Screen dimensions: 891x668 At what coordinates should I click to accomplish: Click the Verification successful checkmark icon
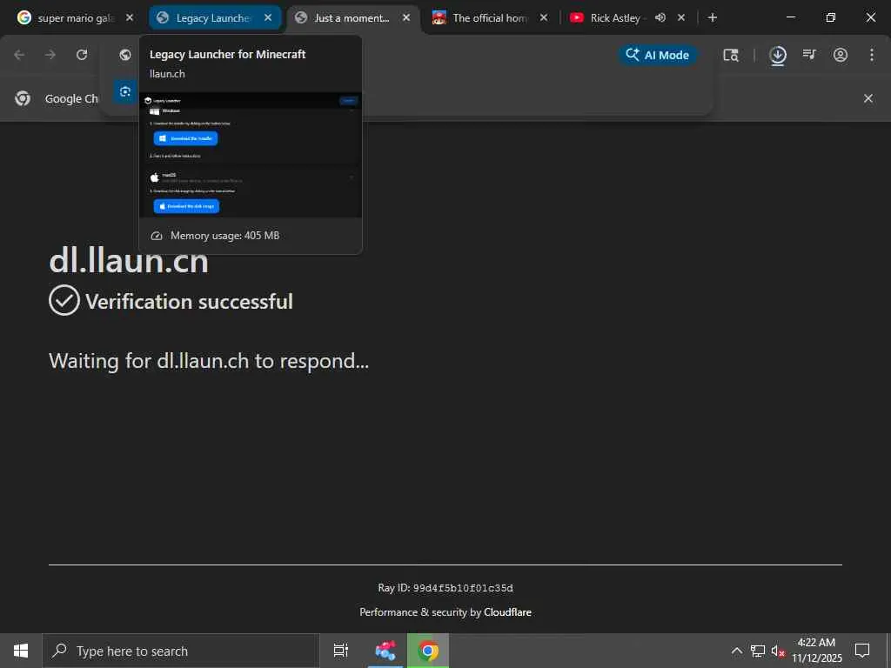pyautogui.click(x=64, y=300)
